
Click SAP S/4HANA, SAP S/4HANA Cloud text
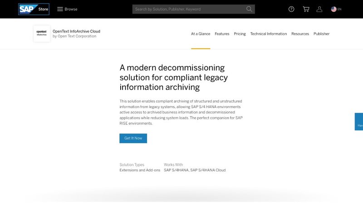pyautogui.click(x=195, y=170)
